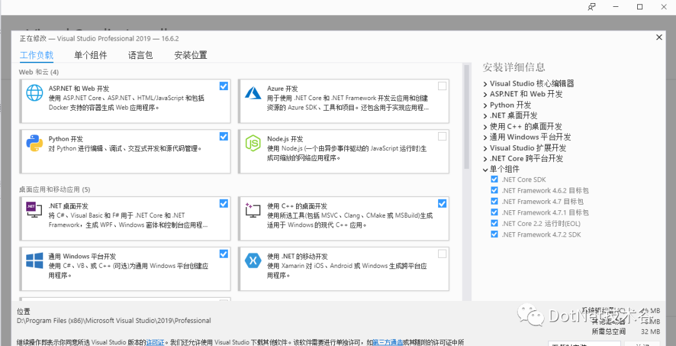
Task: Select the Azure 开发 workload title
Action: (282, 88)
